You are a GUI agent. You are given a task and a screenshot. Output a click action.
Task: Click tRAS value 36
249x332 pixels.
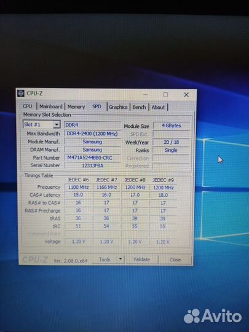coord(78,218)
